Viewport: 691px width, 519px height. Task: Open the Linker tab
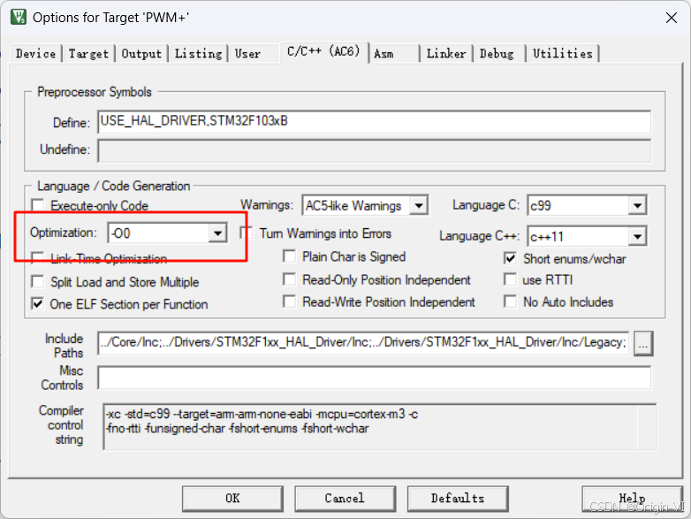point(446,54)
